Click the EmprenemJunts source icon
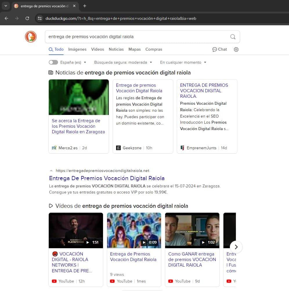This screenshot has width=289, height=291. tap(182, 148)
